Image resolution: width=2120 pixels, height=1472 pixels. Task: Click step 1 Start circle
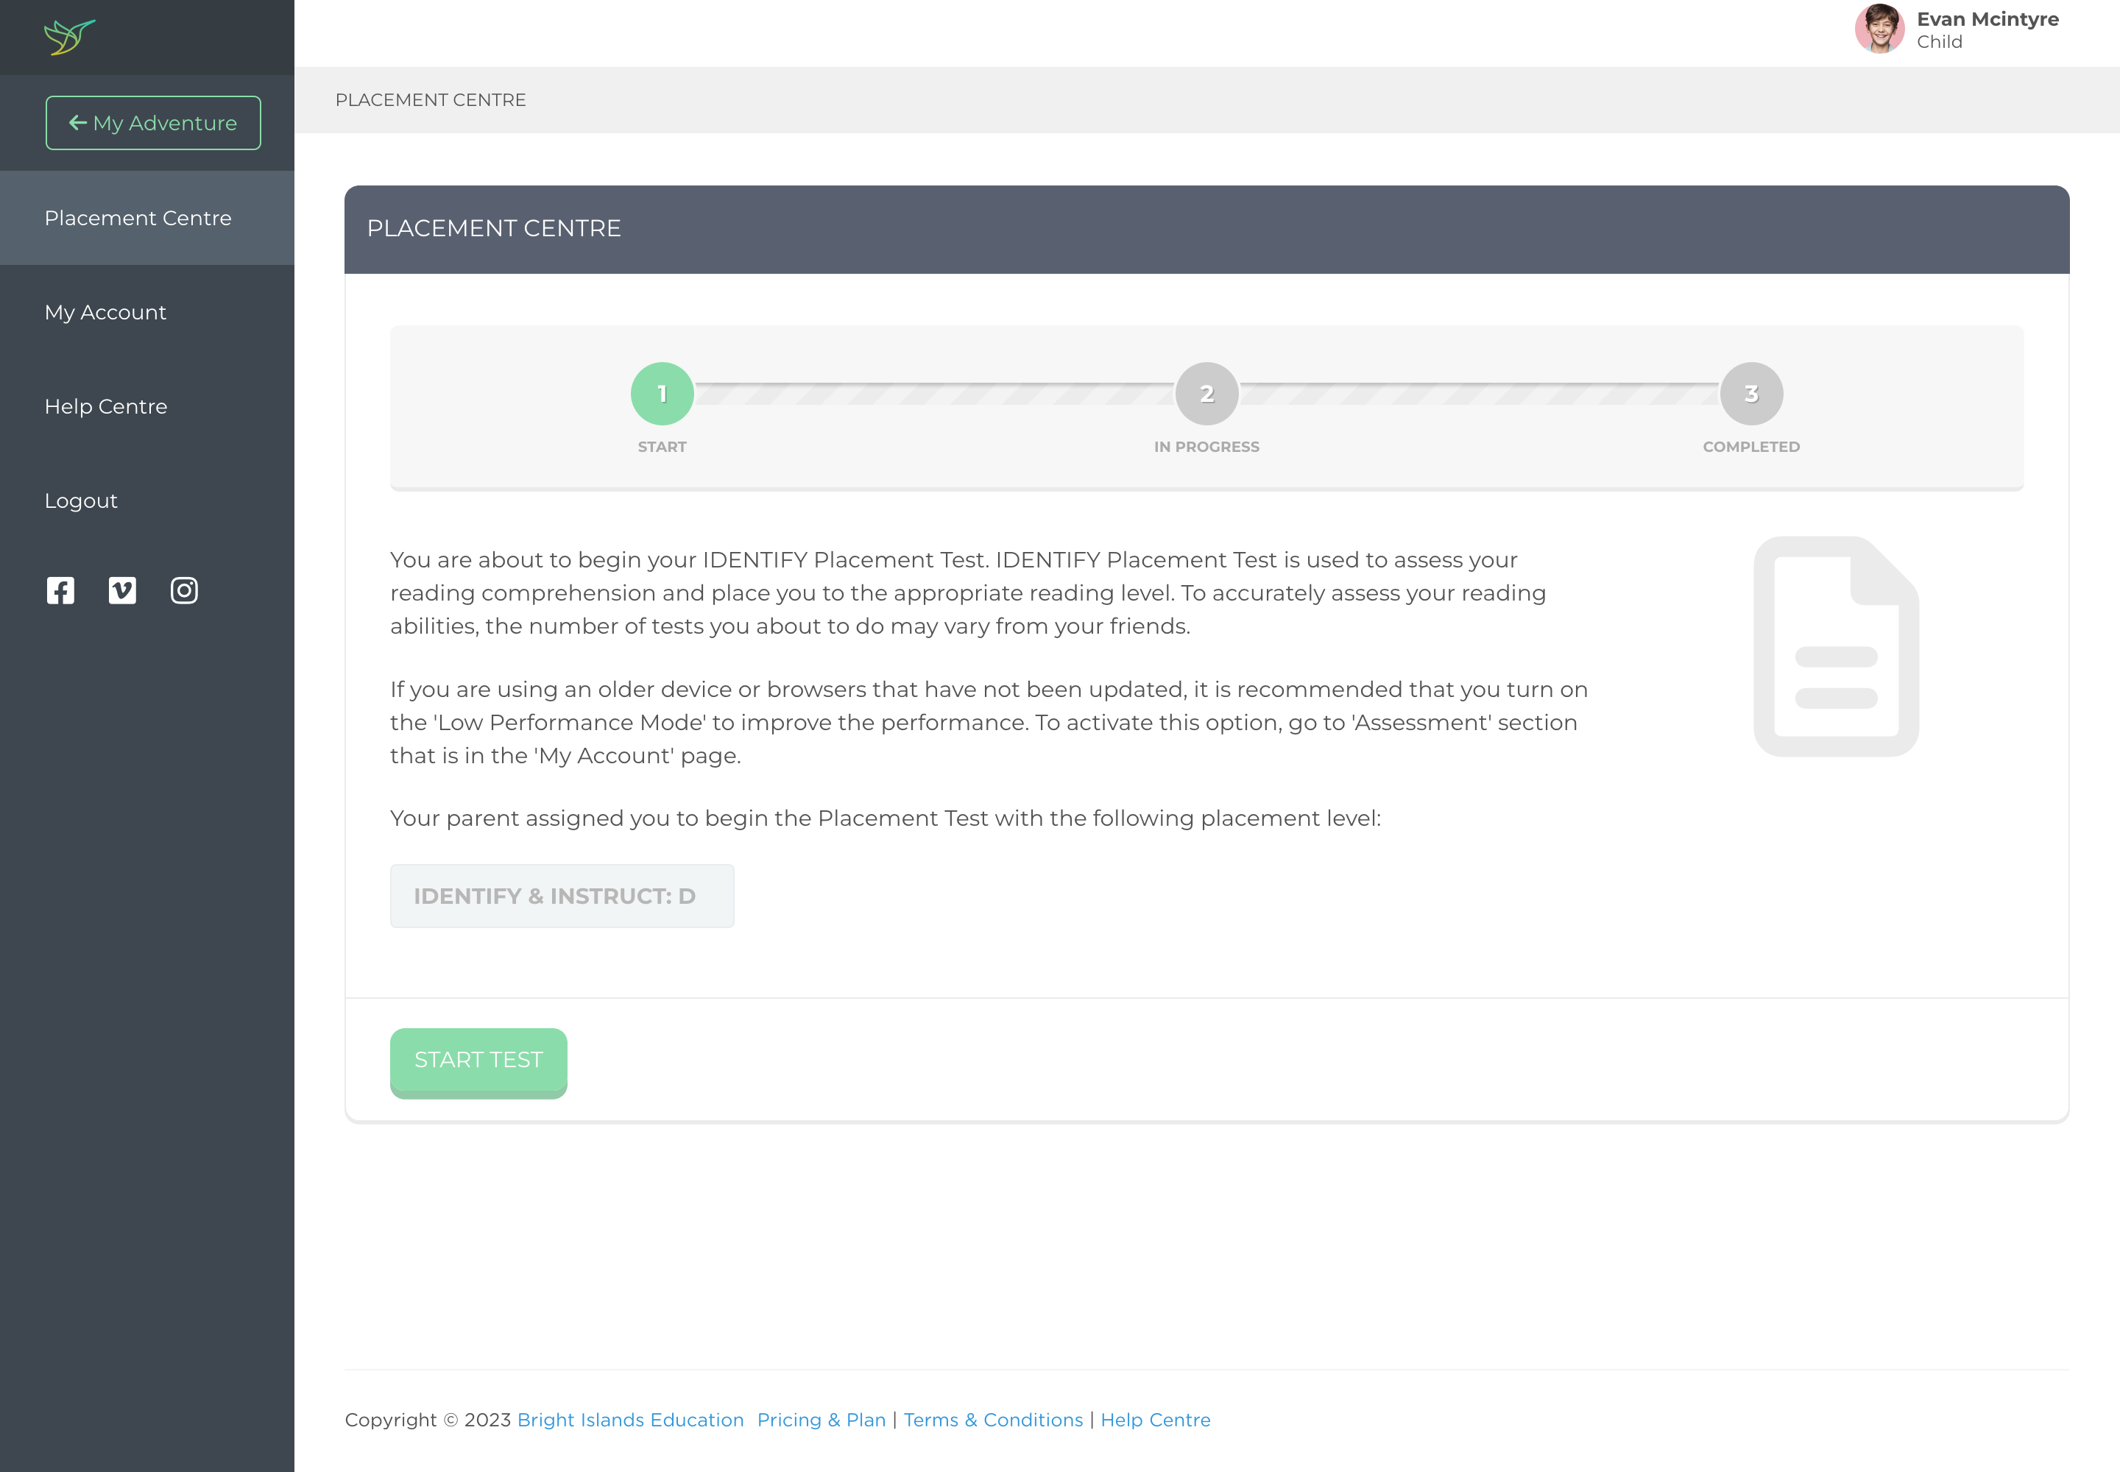[x=662, y=394]
